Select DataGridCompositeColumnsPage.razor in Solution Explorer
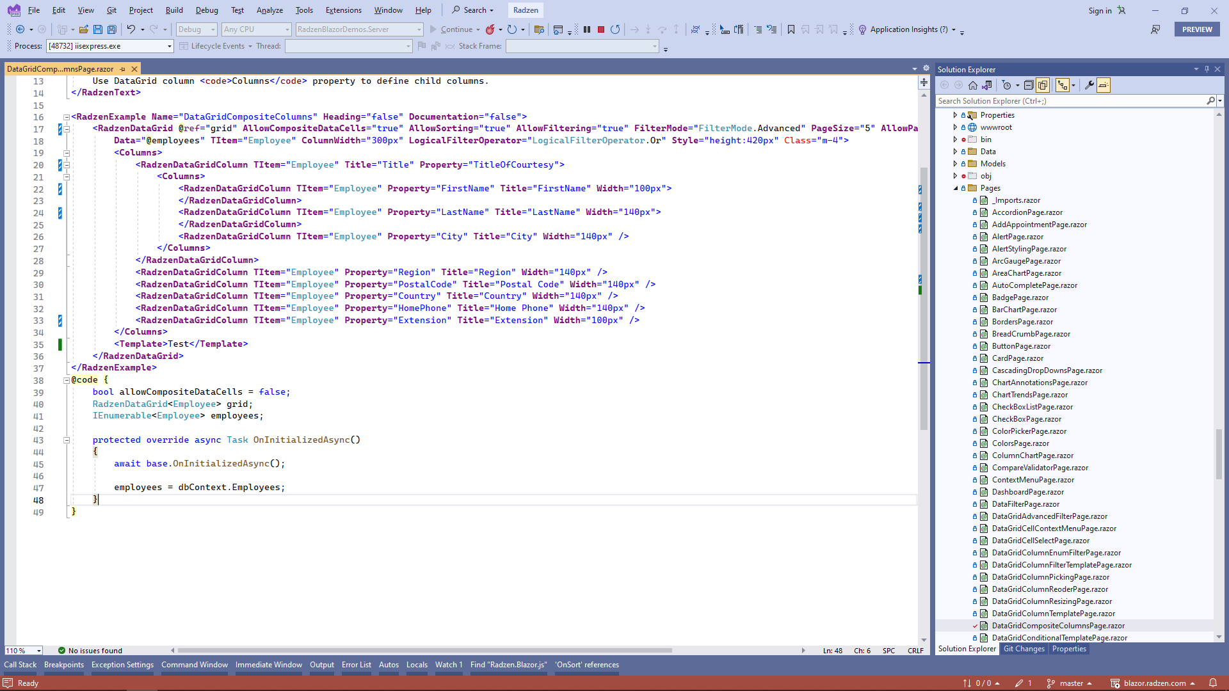 (x=1057, y=626)
